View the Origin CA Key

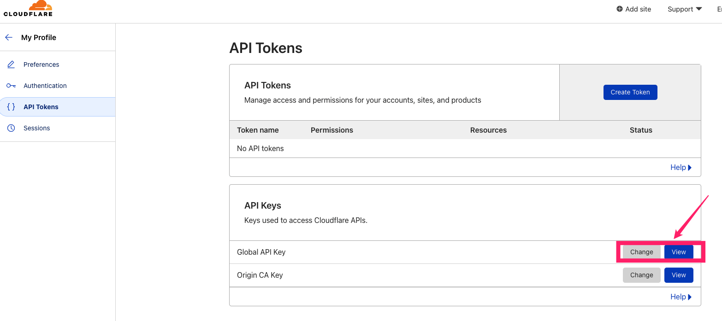pos(679,275)
